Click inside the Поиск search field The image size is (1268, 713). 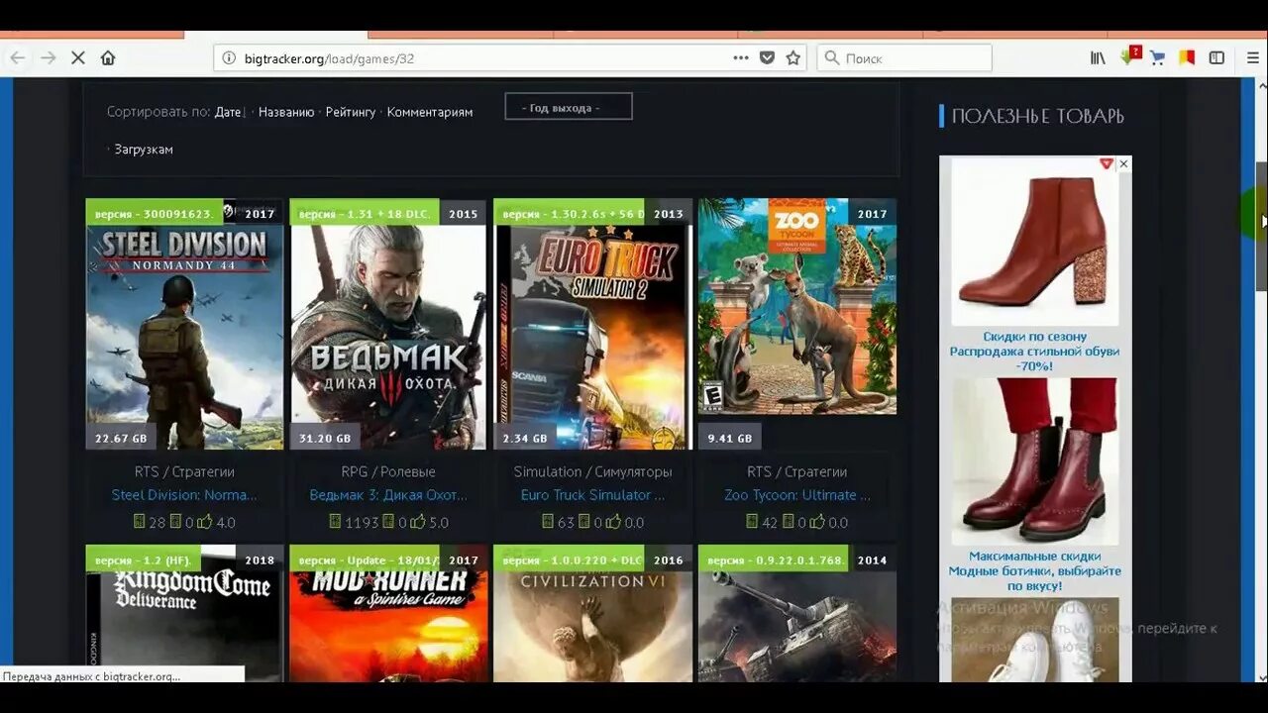[x=904, y=58]
